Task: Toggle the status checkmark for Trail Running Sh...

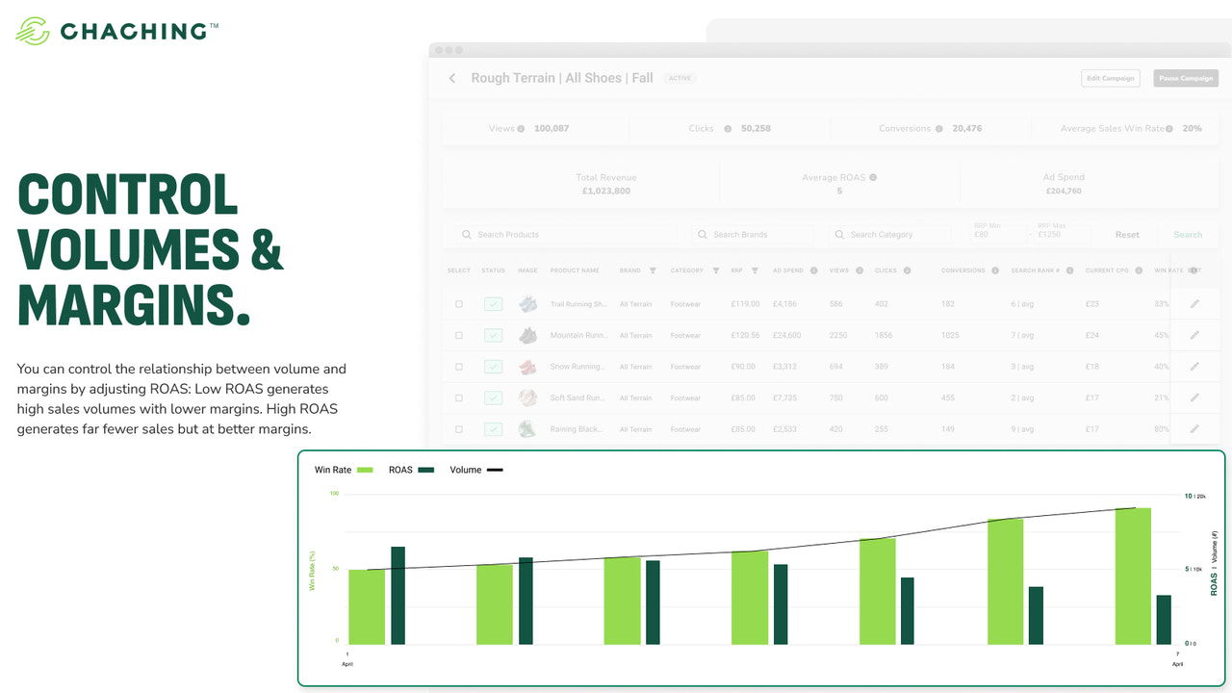Action: [493, 304]
